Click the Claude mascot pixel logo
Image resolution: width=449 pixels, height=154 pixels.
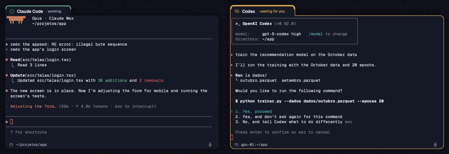16,20
